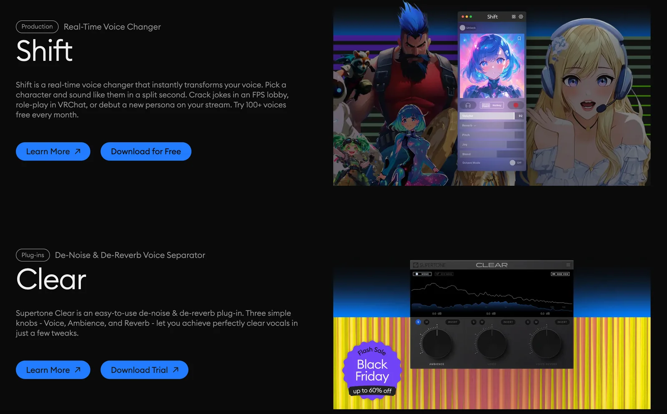The width and height of the screenshot is (667, 414).
Task: Turn on Octave Mode in Shift
Action: (x=514, y=163)
